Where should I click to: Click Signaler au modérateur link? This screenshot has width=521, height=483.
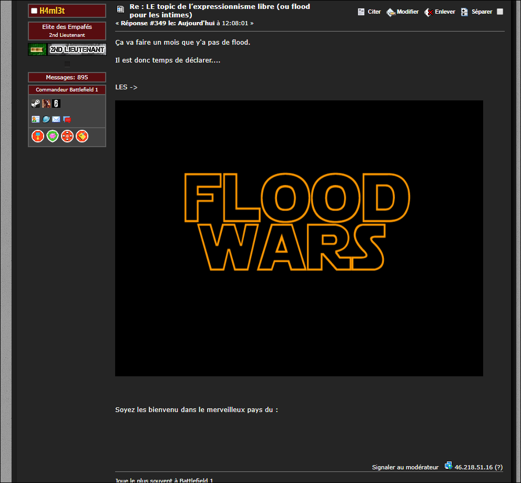click(x=405, y=467)
